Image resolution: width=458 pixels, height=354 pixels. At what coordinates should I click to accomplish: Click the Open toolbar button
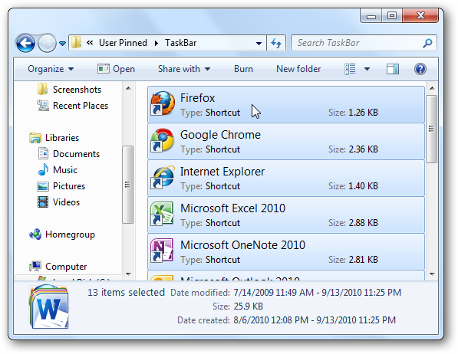click(116, 69)
